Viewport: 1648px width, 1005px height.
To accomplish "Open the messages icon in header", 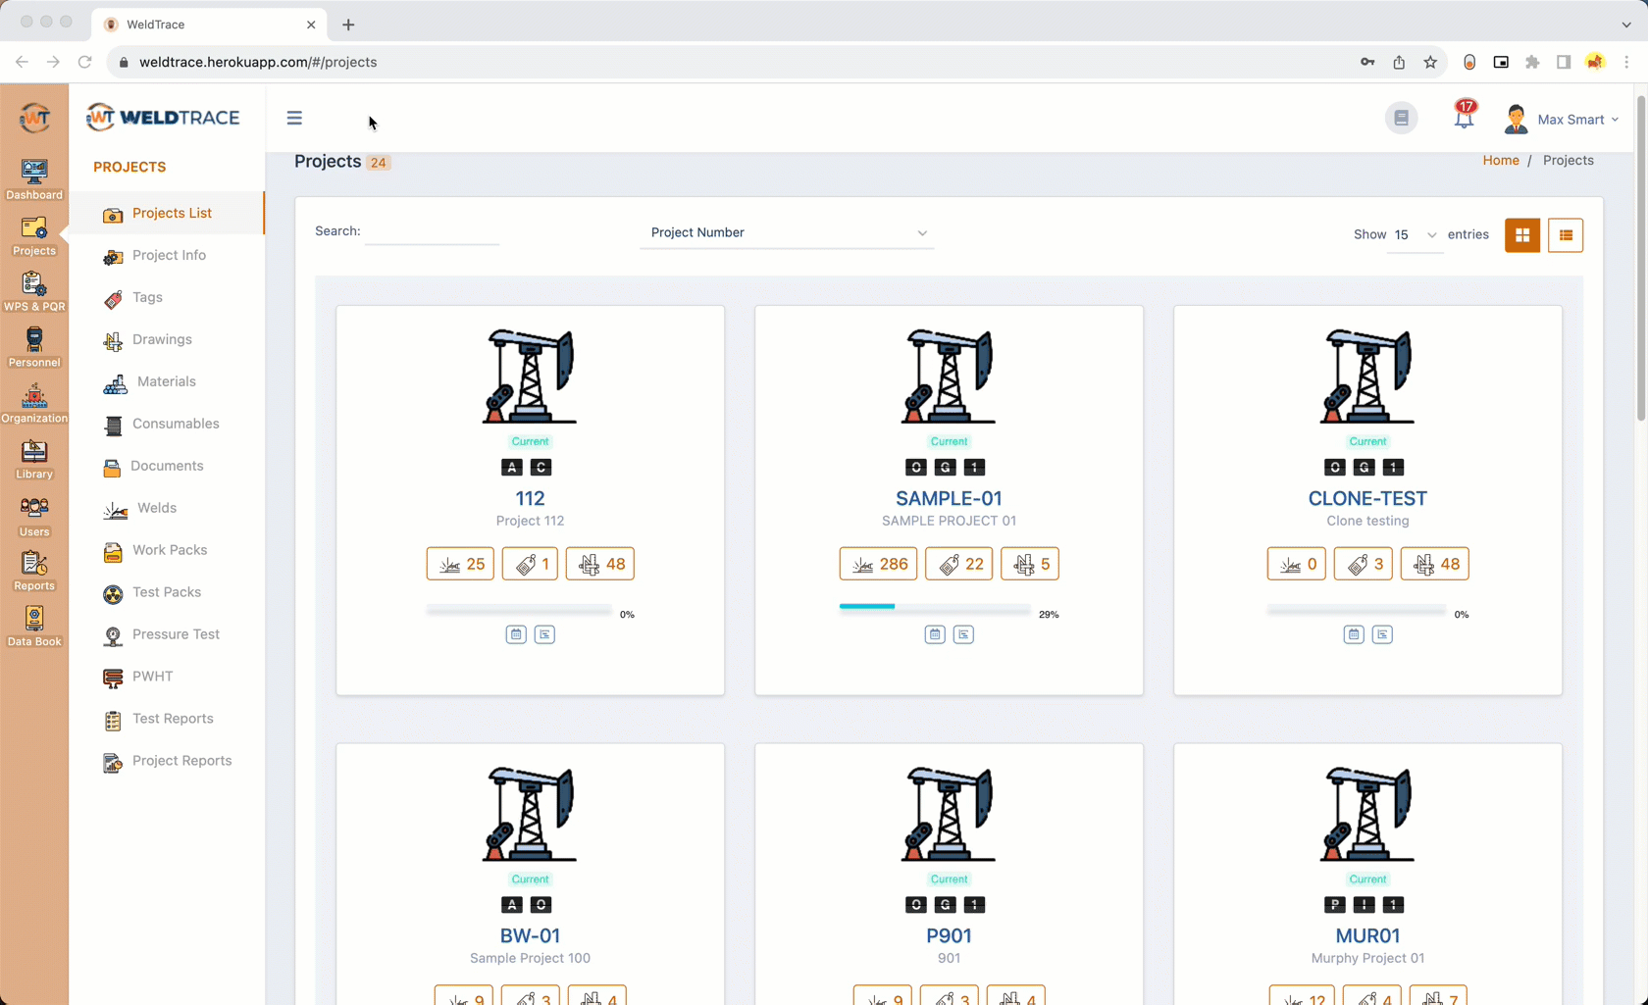I will point(1401,118).
